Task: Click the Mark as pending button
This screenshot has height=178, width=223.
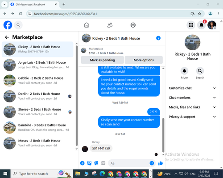Action: (102, 60)
